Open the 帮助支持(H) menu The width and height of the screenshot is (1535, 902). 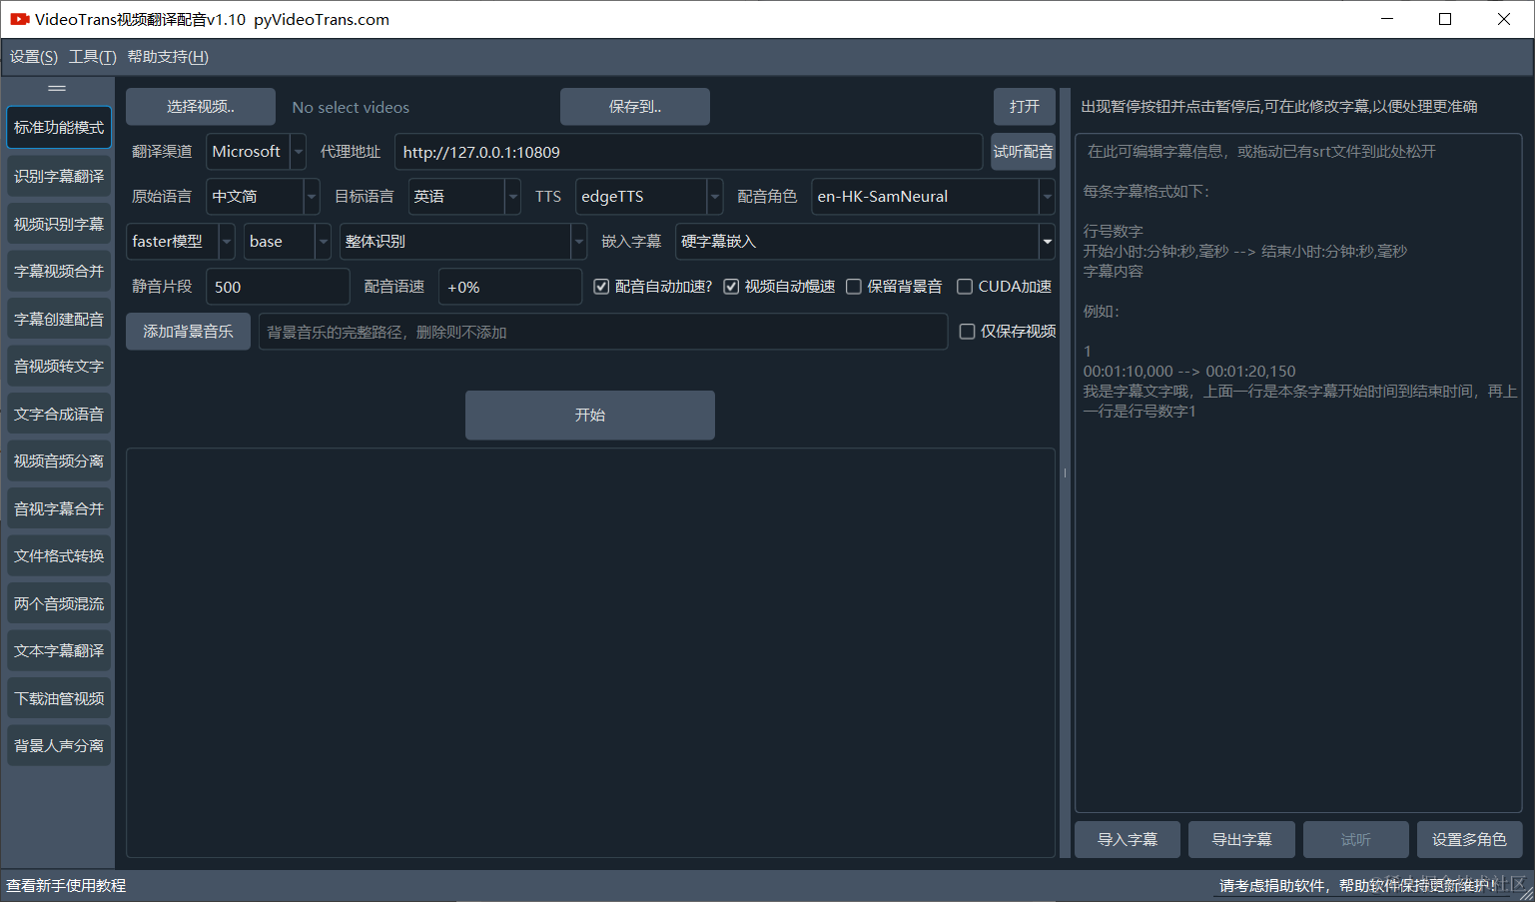click(168, 57)
